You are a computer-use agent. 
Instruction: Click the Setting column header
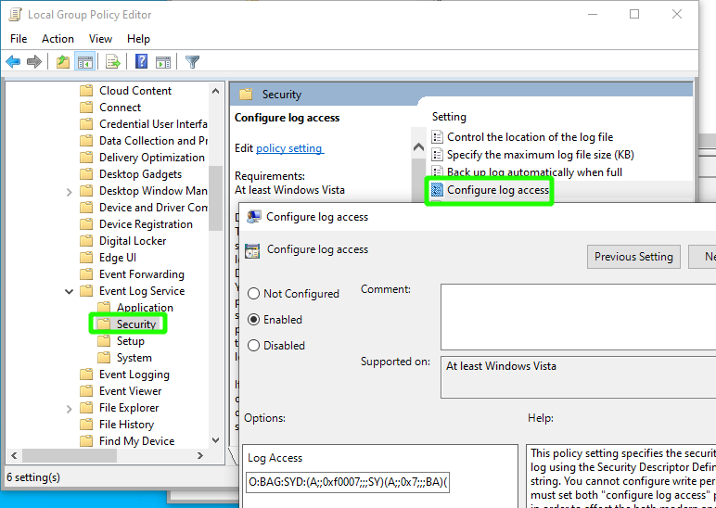click(x=449, y=117)
